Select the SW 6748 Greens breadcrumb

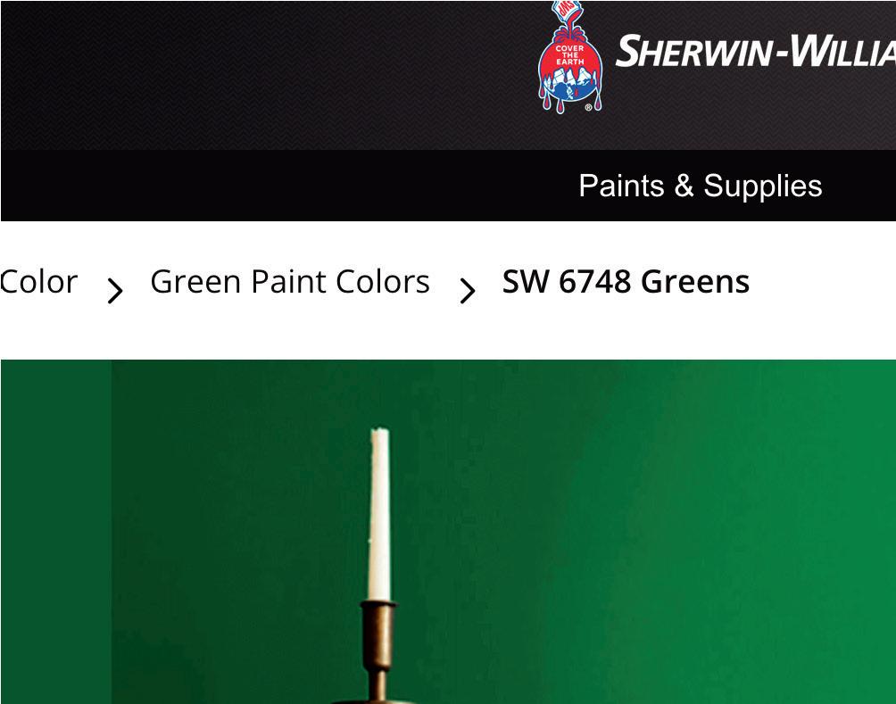pyautogui.click(x=626, y=281)
